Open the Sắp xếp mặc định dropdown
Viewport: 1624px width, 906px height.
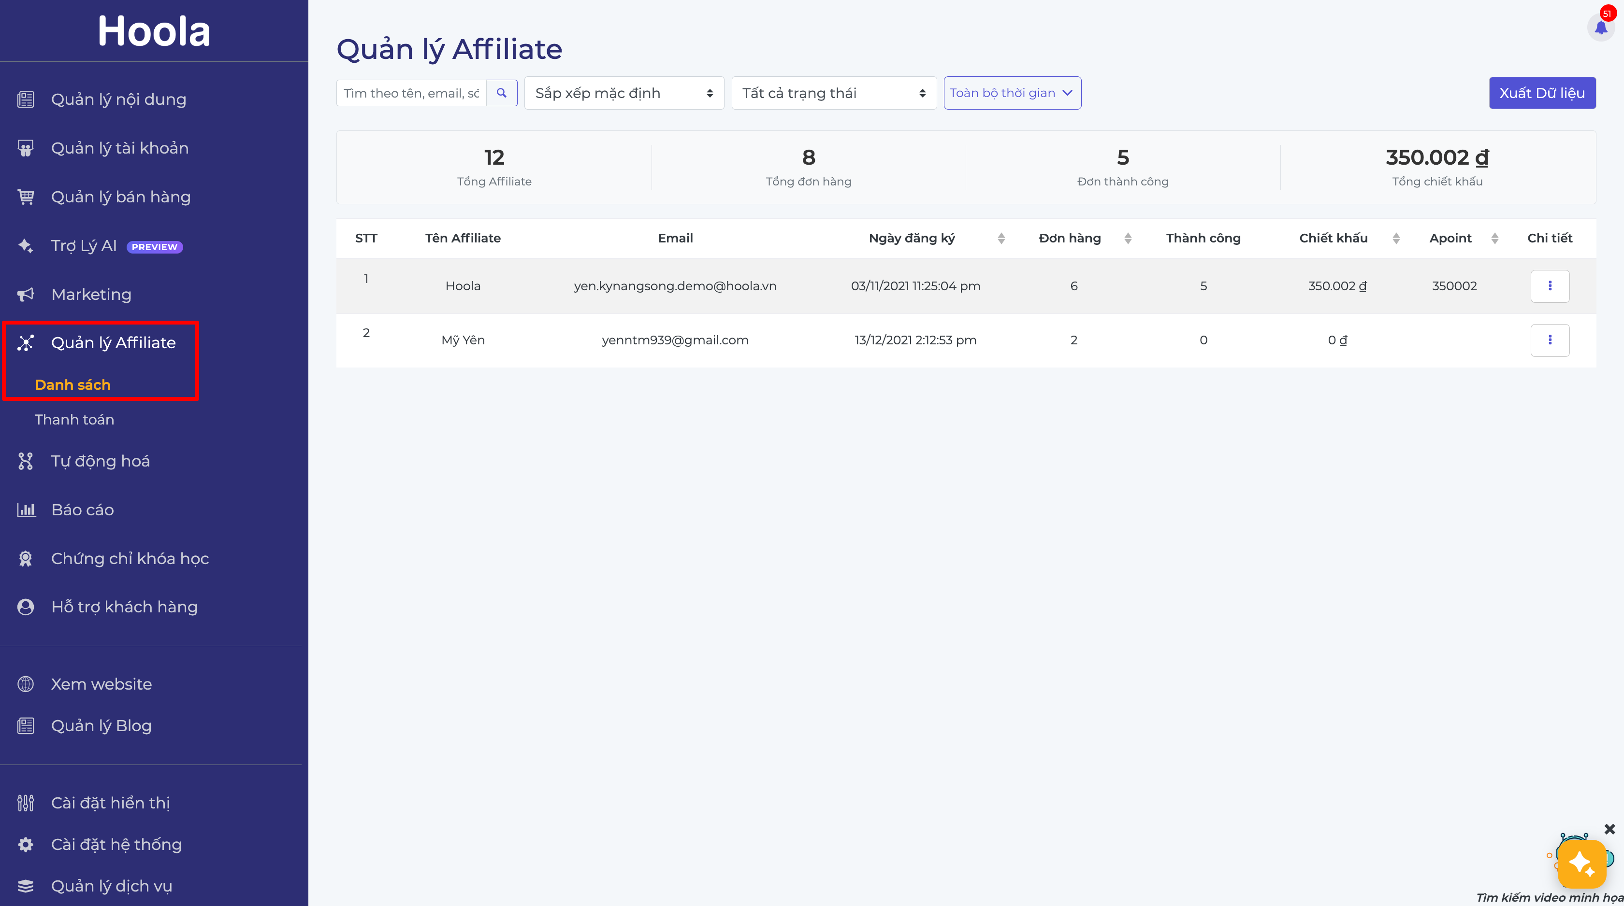coord(623,93)
